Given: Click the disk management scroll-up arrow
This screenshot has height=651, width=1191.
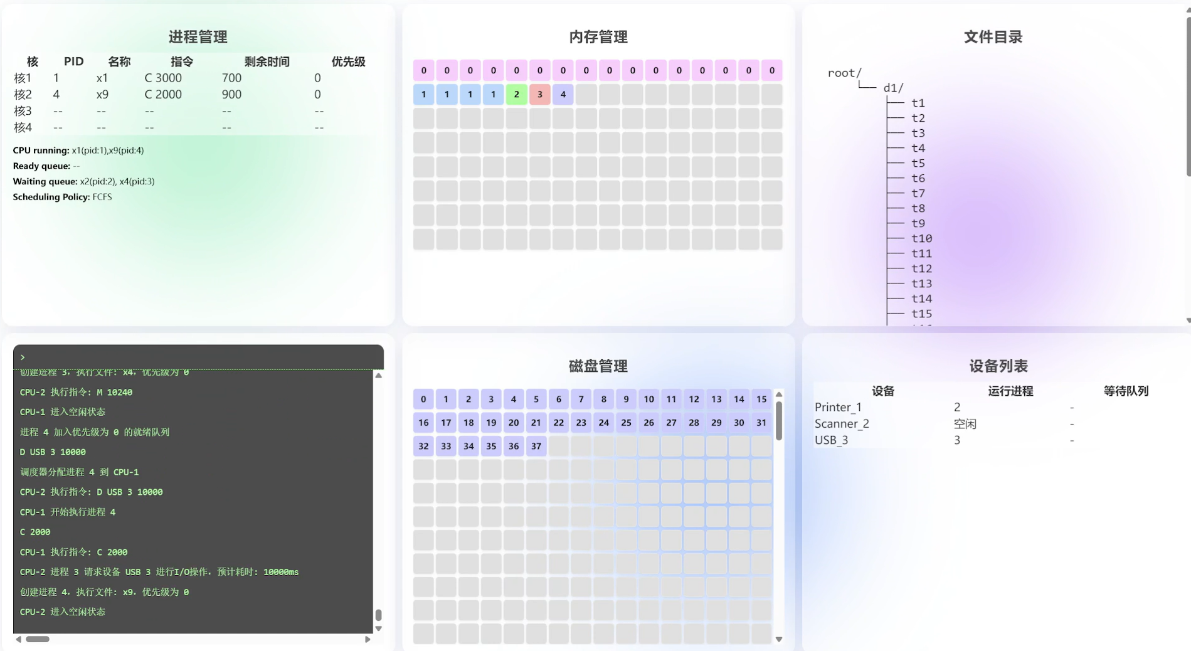Looking at the screenshot, I should tap(779, 394).
